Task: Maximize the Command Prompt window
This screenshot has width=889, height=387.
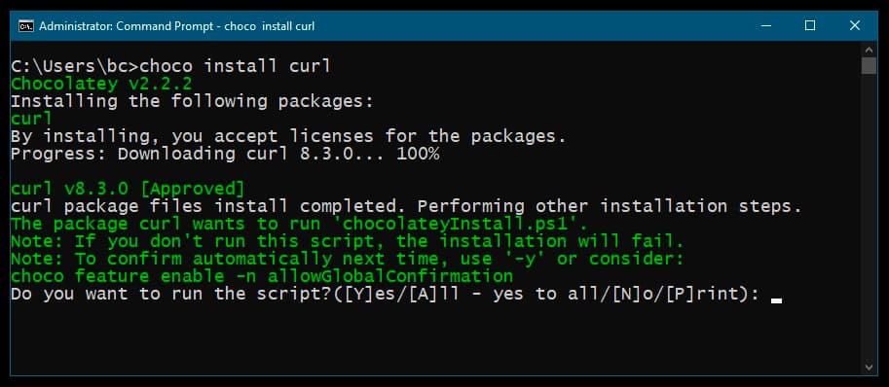Action: 810,26
